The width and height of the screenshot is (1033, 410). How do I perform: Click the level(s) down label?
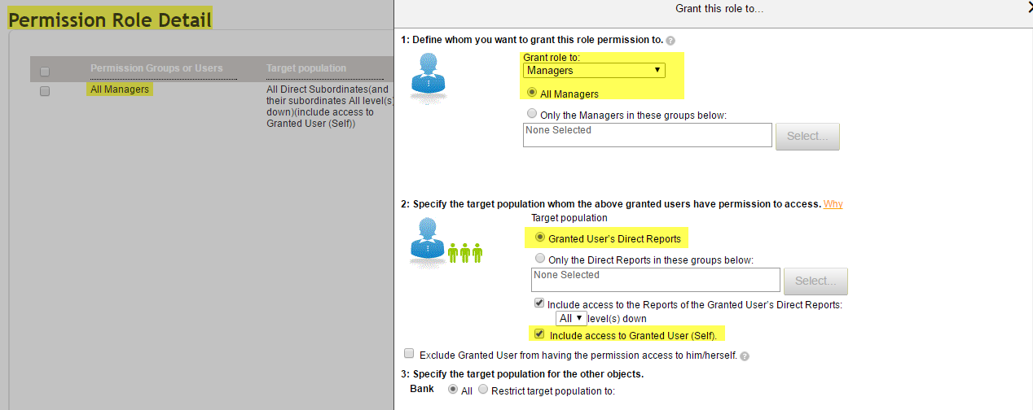617,319
